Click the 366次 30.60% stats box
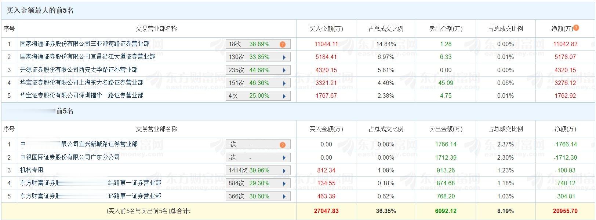The width and height of the screenshot is (596, 220). pos(258,196)
